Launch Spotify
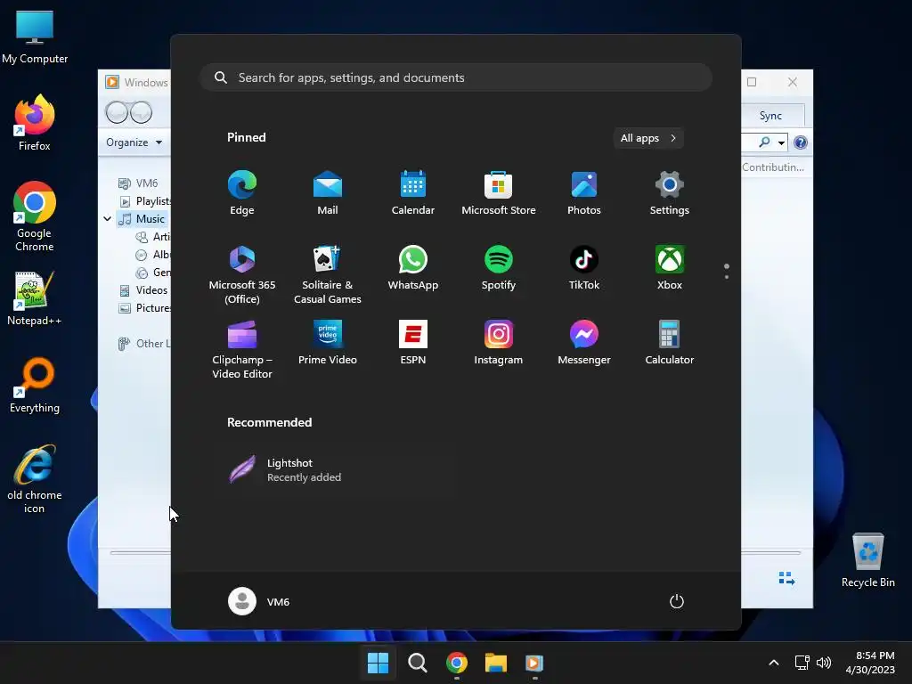Image resolution: width=912 pixels, height=684 pixels. click(499, 268)
